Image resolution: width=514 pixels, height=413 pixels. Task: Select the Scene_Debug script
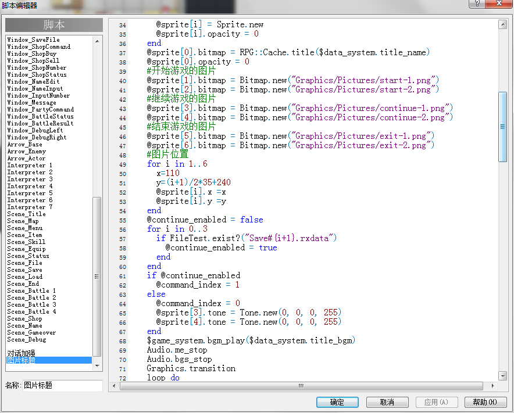point(27,339)
